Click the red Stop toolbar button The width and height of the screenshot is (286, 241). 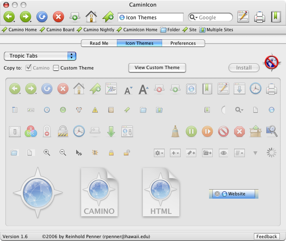coord(58,17)
